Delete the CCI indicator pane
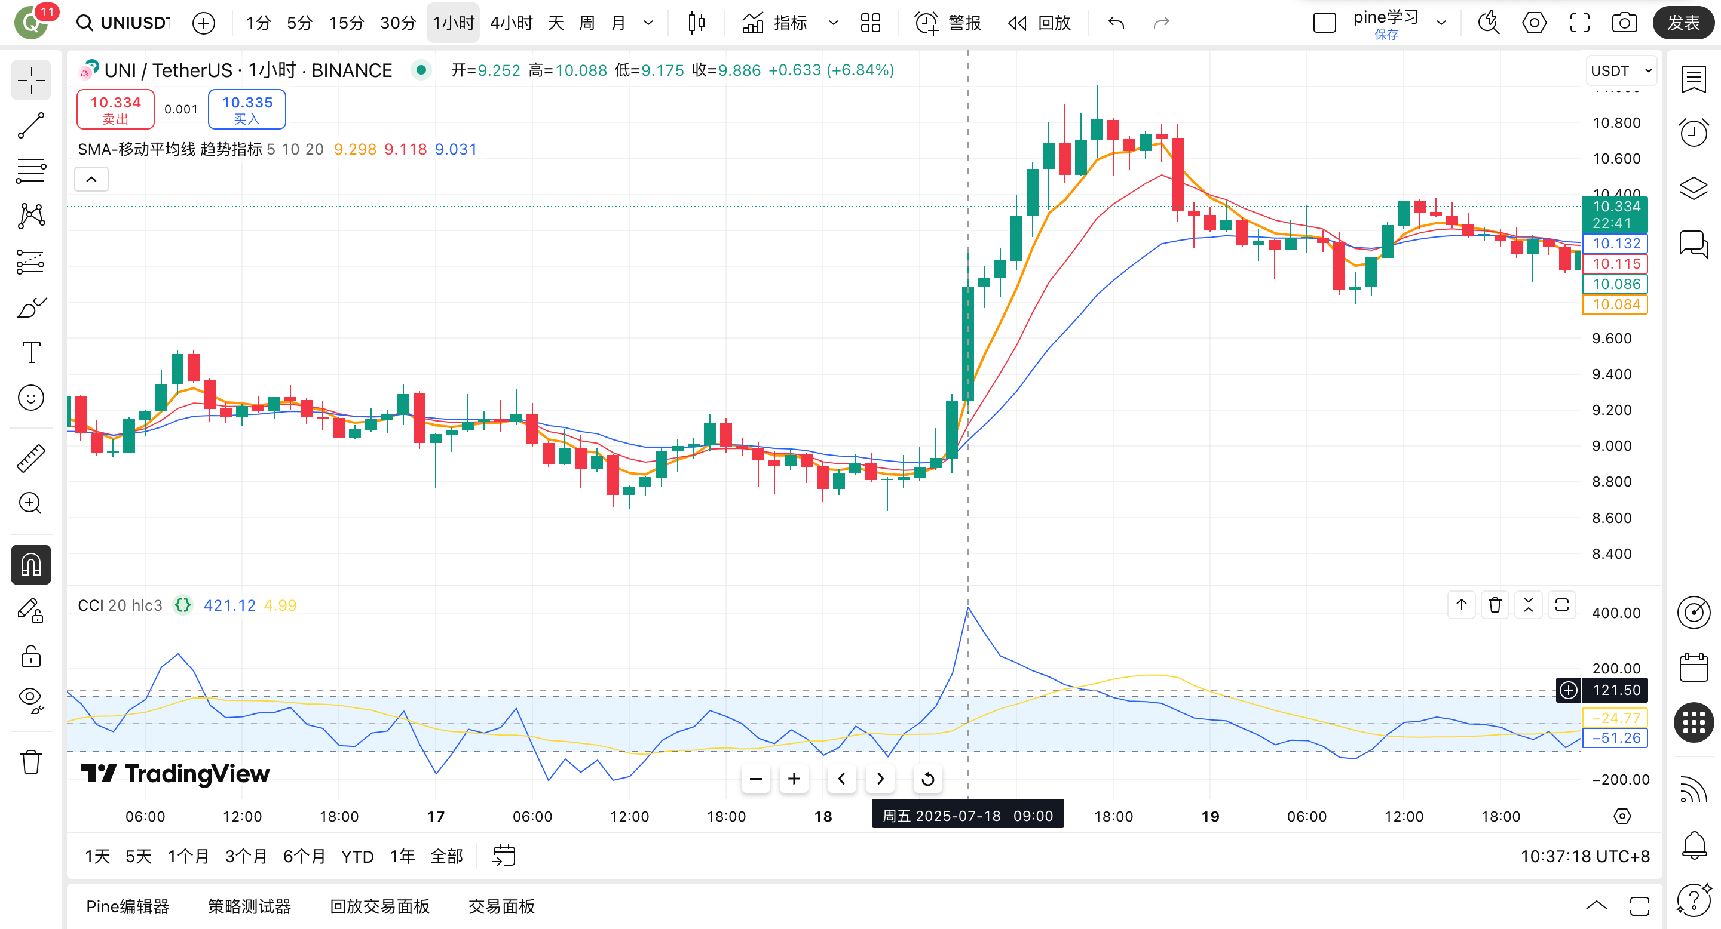Image resolution: width=1721 pixels, height=929 pixels. (x=1495, y=605)
